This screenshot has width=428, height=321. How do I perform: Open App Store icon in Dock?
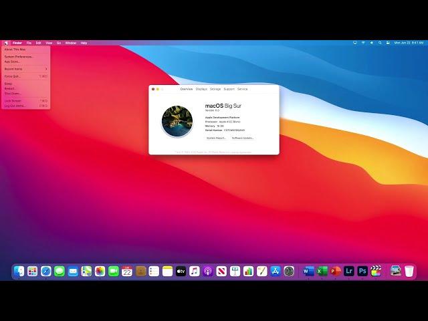(x=276, y=271)
